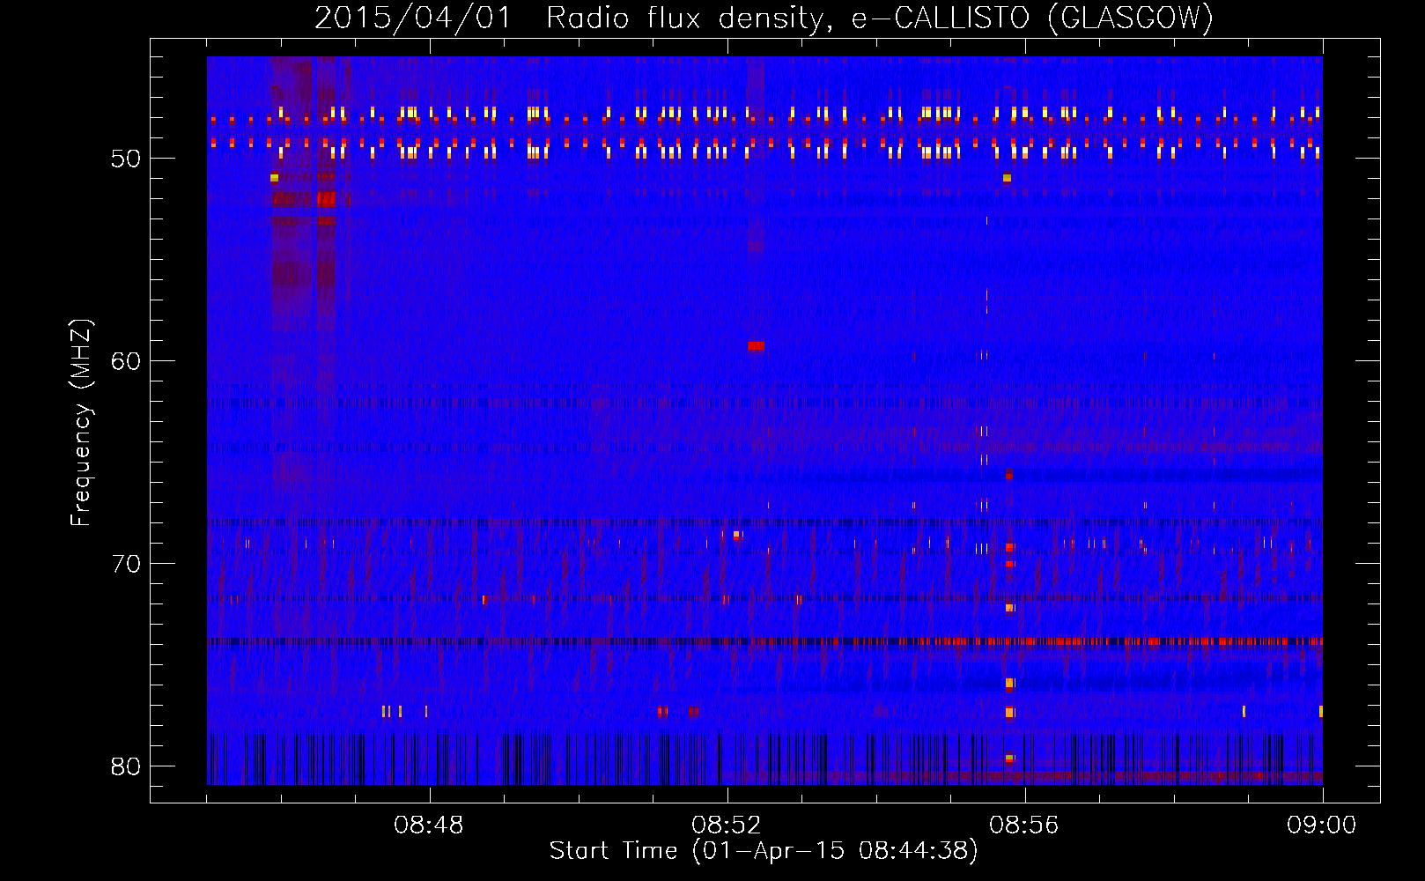Image resolution: width=1425 pixels, height=881 pixels.
Task: Click the 08:52 time tick label
Action: click(727, 825)
